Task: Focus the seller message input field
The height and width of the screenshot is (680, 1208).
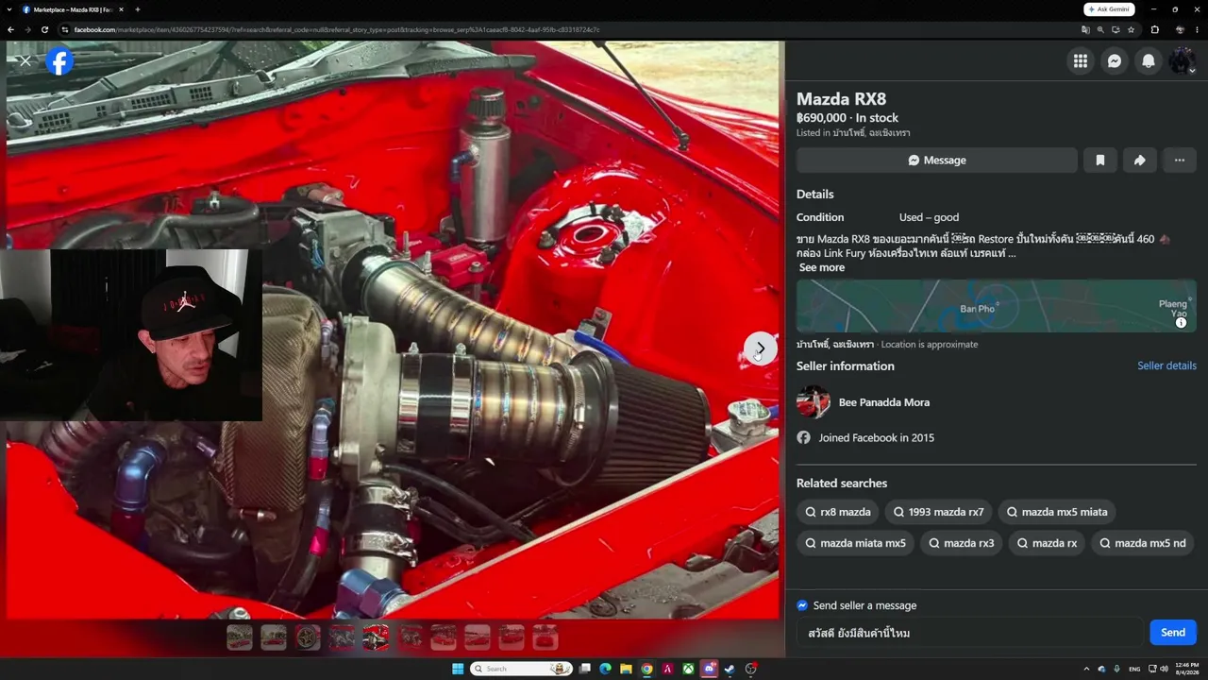Action: click(x=969, y=633)
